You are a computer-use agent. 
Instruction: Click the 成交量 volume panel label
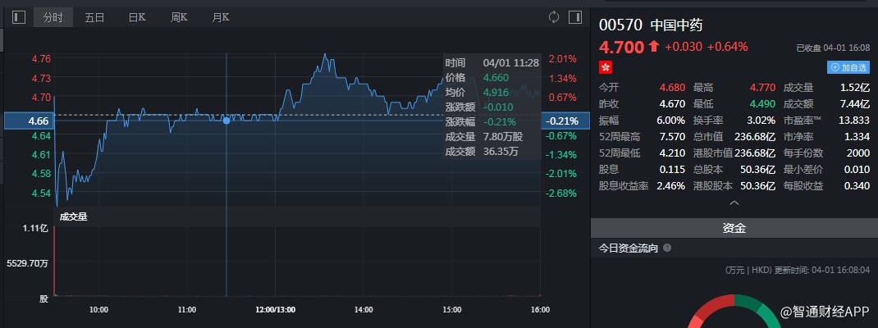click(x=73, y=216)
